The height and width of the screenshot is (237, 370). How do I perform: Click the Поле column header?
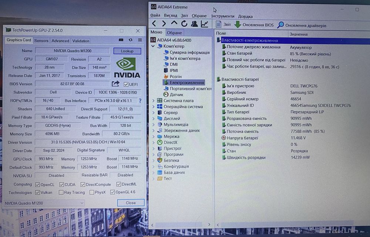click(251, 33)
